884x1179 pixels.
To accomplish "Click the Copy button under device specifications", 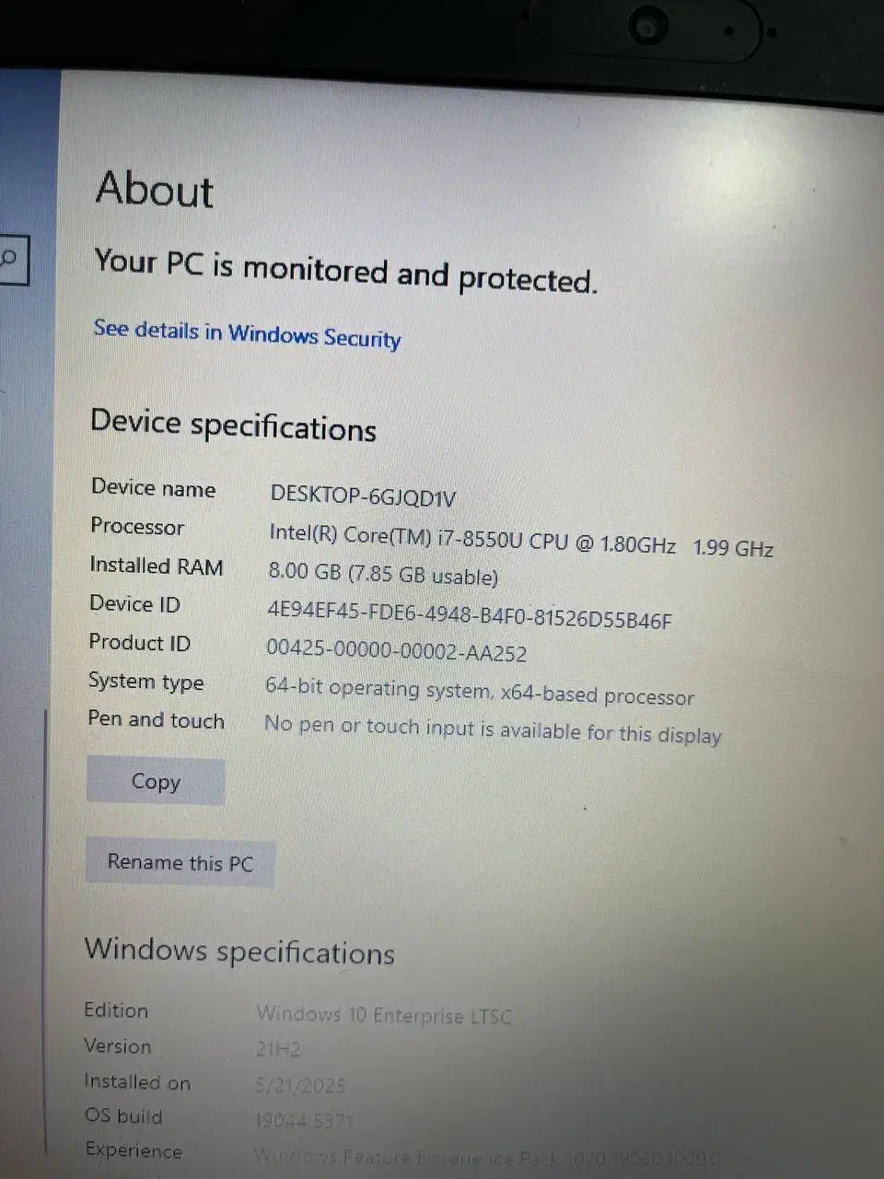I will click(156, 781).
